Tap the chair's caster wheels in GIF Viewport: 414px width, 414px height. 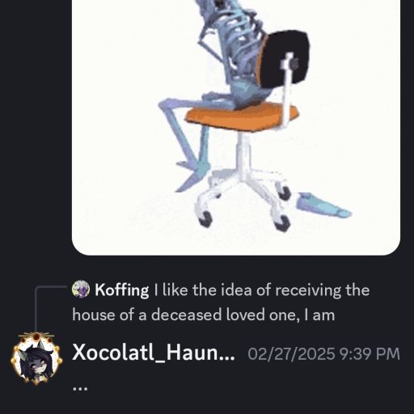[244, 206]
